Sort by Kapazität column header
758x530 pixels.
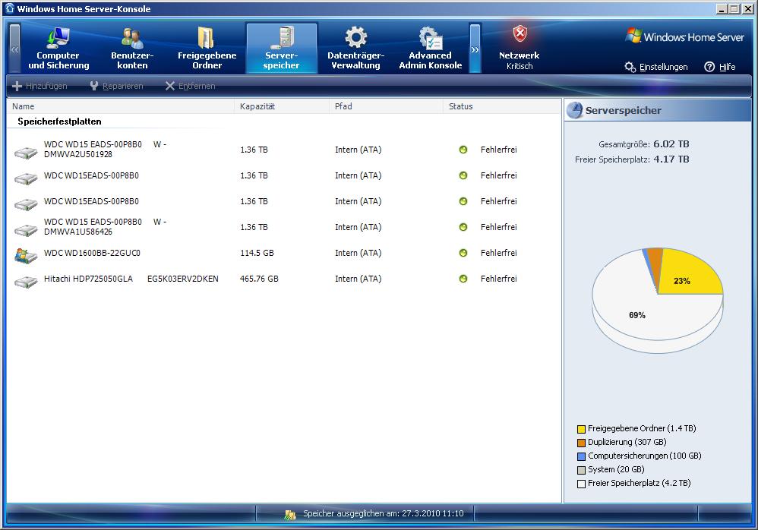[x=282, y=106]
